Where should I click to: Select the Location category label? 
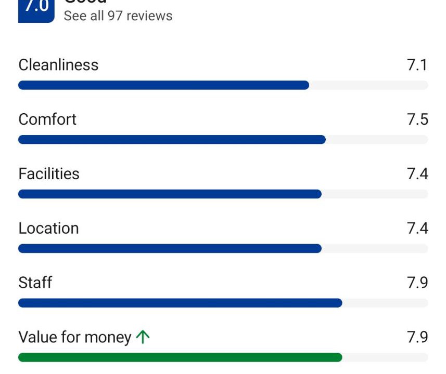[48, 229]
